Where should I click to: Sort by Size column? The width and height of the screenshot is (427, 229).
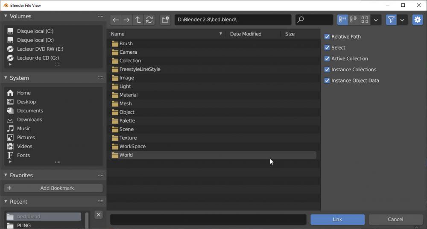(290, 34)
